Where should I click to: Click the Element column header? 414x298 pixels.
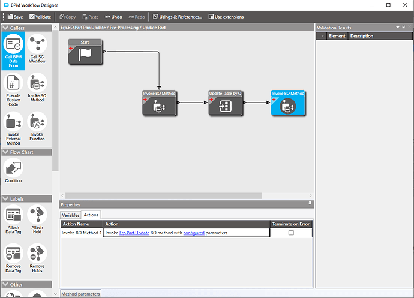[x=337, y=36]
